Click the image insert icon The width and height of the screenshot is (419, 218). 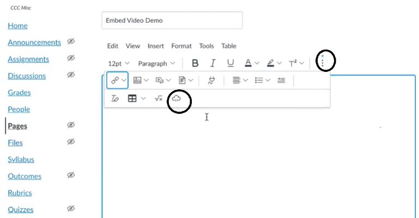[137, 80]
